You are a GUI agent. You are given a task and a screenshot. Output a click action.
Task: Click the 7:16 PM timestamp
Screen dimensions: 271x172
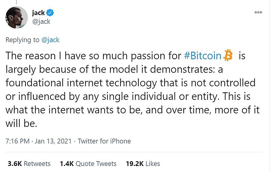pos(18,141)
